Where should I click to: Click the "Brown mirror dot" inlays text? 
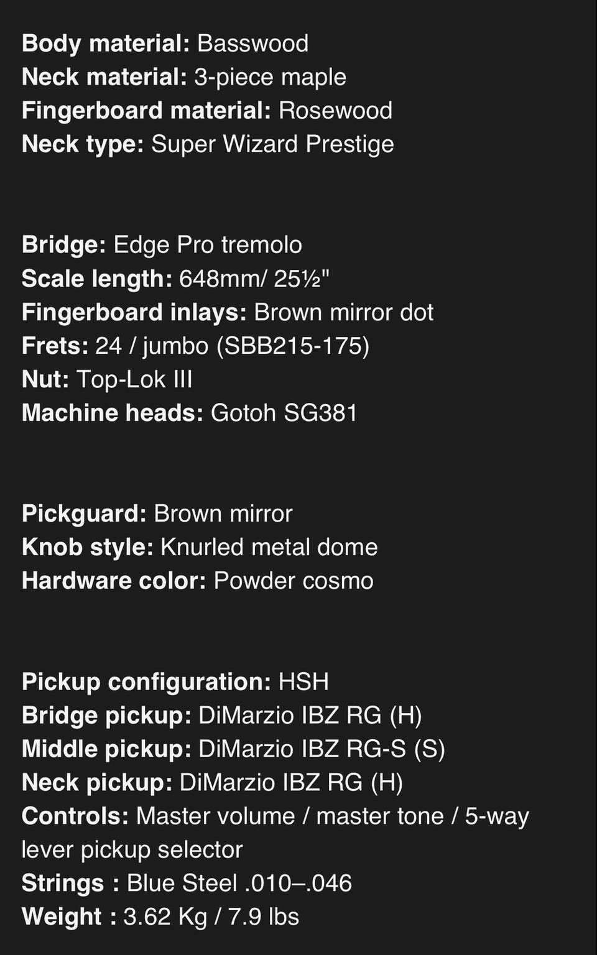tap(343, 312)
